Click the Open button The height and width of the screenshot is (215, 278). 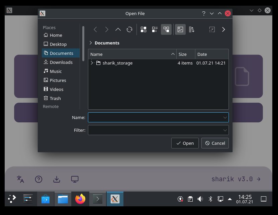185,143
